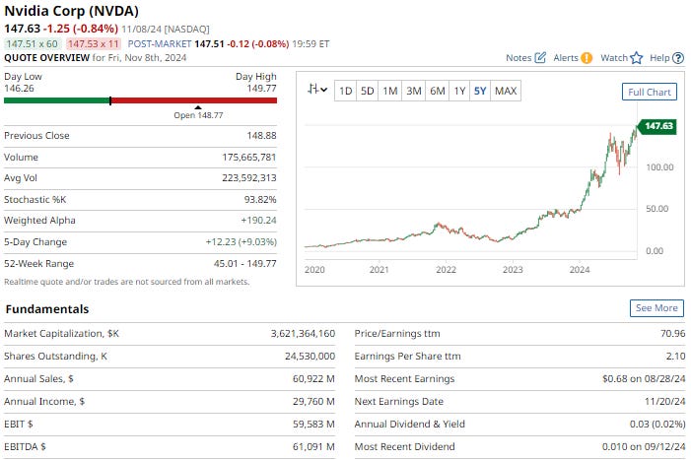Viewport: 691px width, 460px height.
Task: Click the Volume value 175,665,781
Action: 249,158
